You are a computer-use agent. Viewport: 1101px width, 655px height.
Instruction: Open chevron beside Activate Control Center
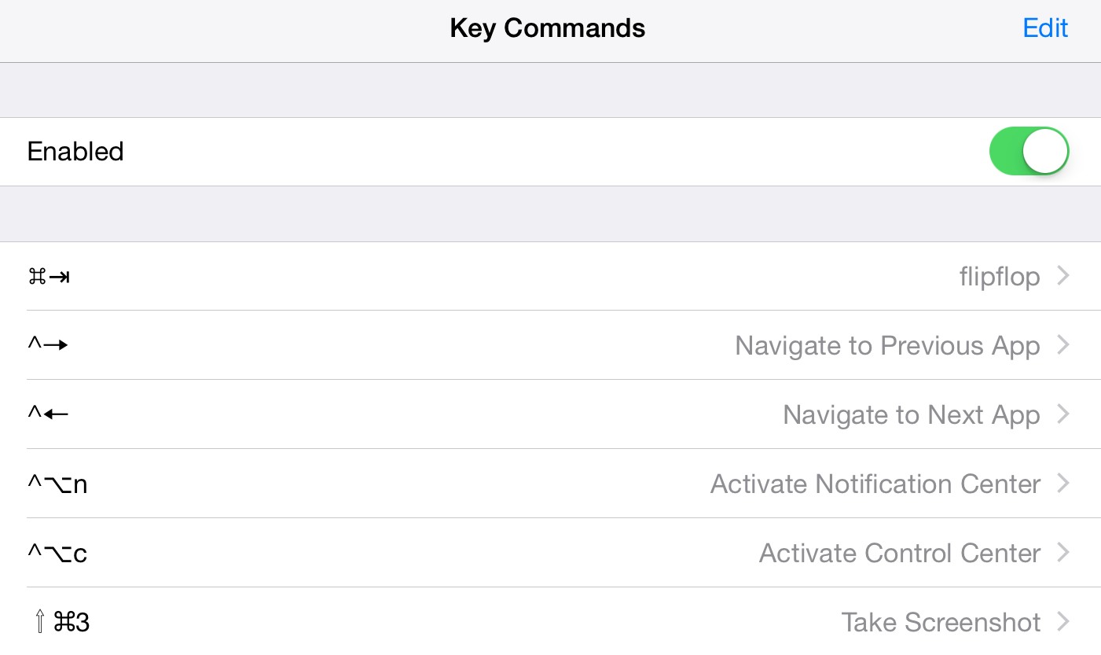(1063, 553)
